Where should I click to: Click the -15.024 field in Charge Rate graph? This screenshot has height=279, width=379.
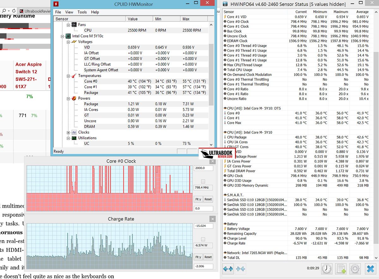coord(203,226)
